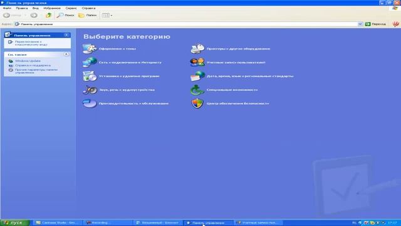Open the Справка и поддержка text link
Viewport: 401px width, 226px height.
click(33, 65)
